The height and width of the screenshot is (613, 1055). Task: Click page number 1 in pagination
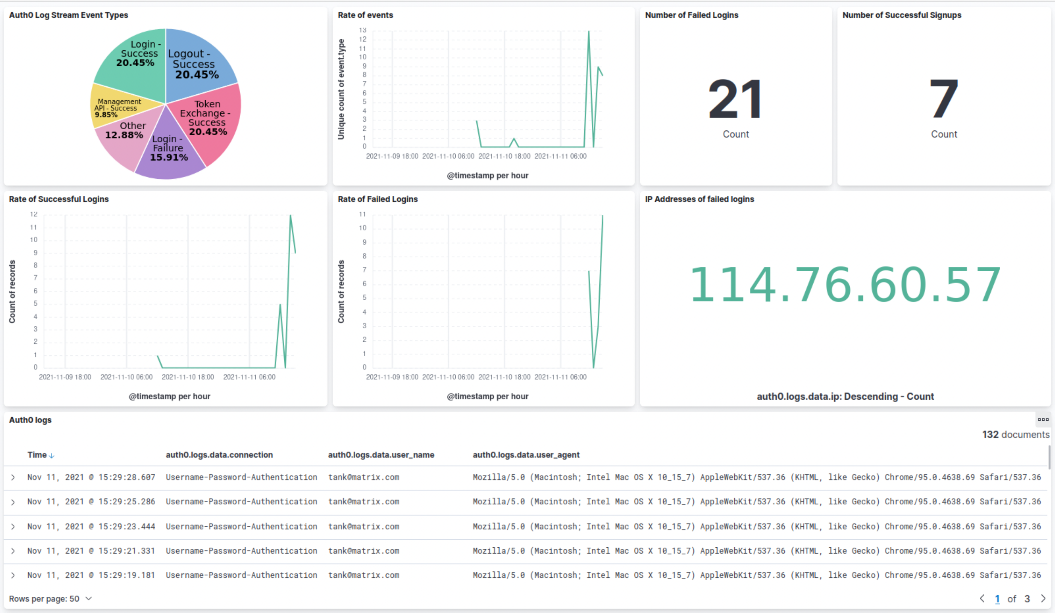point(997,599)
